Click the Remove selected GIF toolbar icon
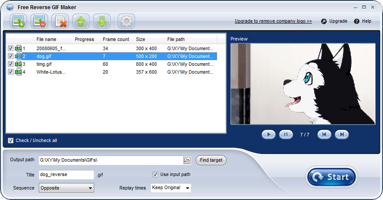The image size is (383, 200). [x=39, y=21]
